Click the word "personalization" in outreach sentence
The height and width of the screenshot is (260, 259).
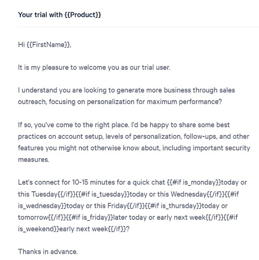(111, 102)
